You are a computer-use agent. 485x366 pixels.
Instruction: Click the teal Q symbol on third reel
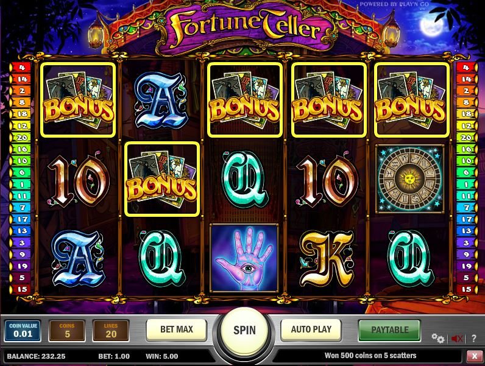pos(244,178)
